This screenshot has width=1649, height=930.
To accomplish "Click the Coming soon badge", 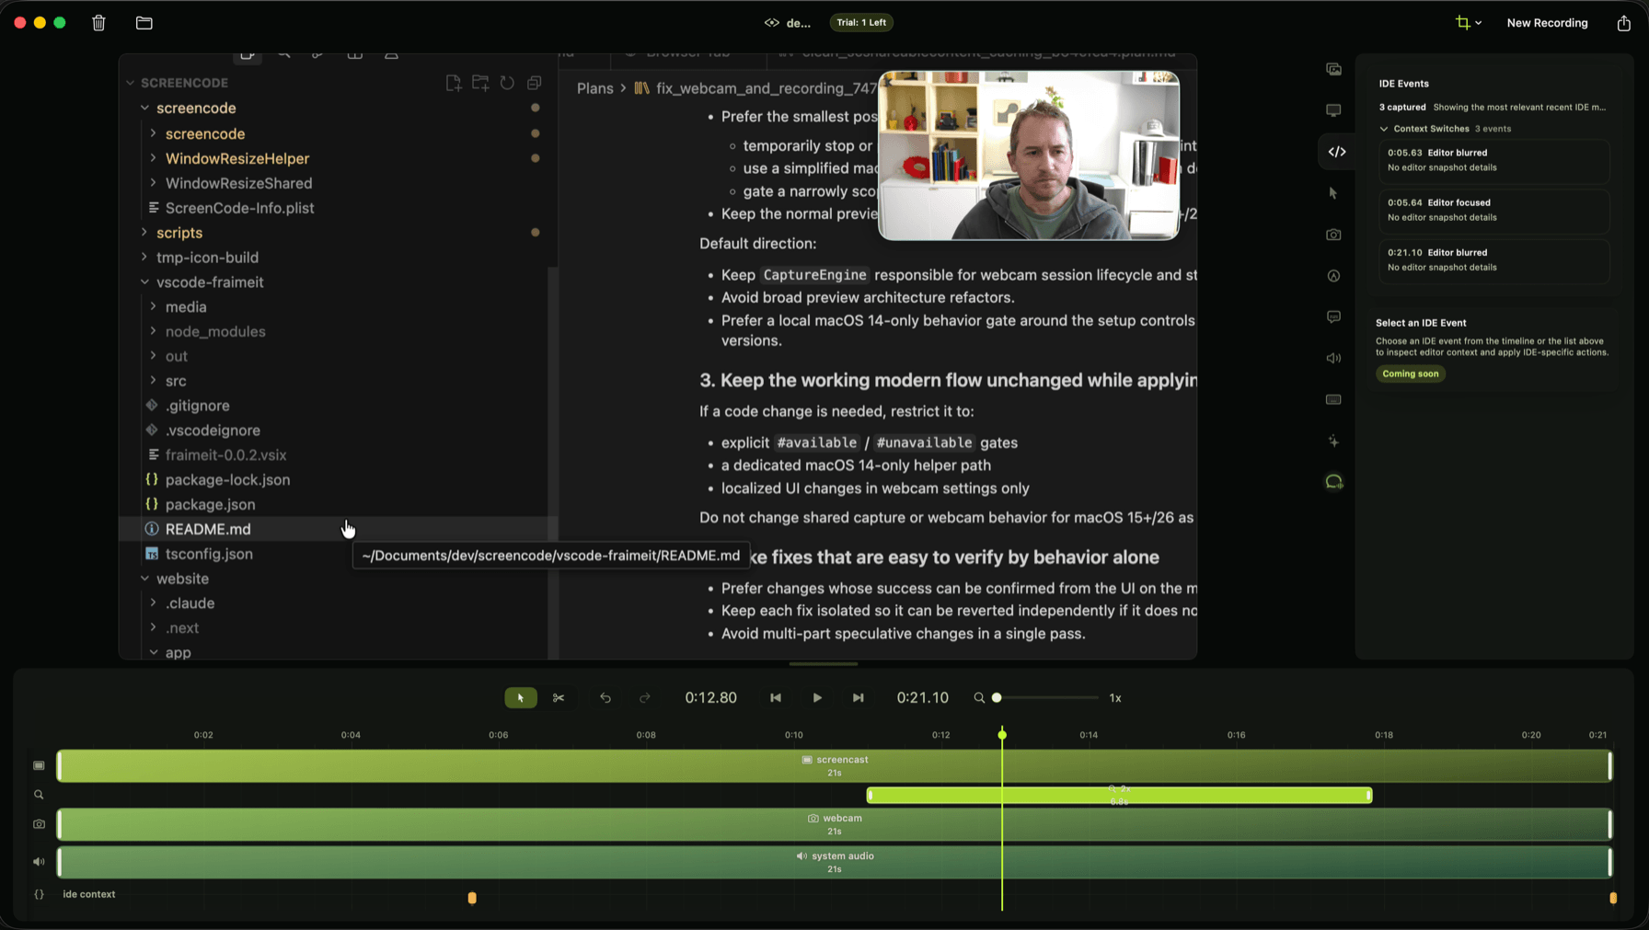I will click(1411, 373).
